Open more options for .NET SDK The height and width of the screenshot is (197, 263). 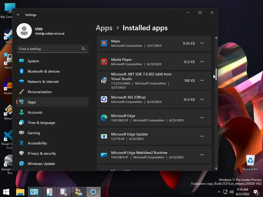click(x=202, y=80)
